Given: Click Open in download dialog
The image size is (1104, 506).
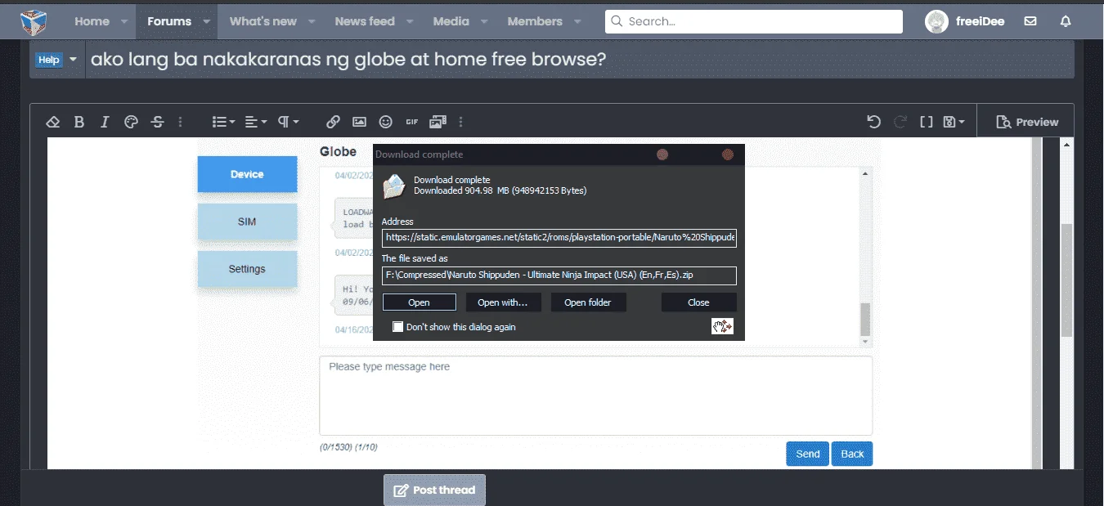Looking at the screenshot, I should 419,302.
